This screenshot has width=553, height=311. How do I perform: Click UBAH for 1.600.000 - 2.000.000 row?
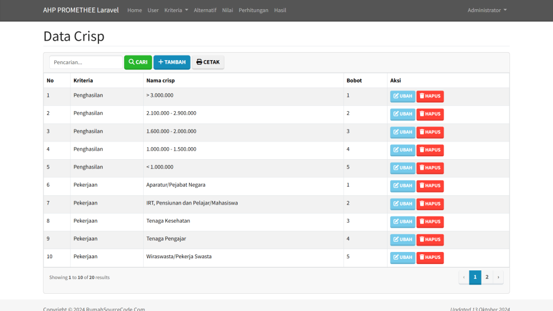[x=402, y=132]
